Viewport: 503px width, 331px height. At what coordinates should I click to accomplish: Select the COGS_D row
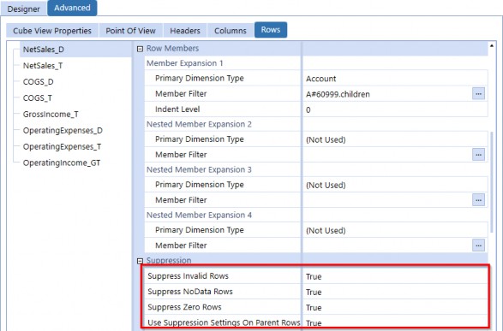pos(39,82)
